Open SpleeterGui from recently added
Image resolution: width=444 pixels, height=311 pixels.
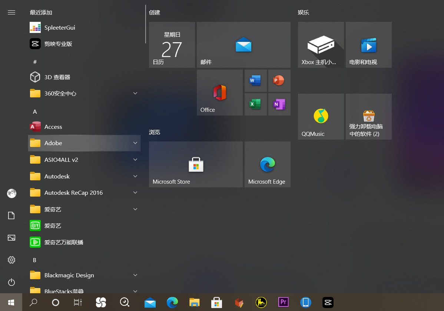coord(85,27)
